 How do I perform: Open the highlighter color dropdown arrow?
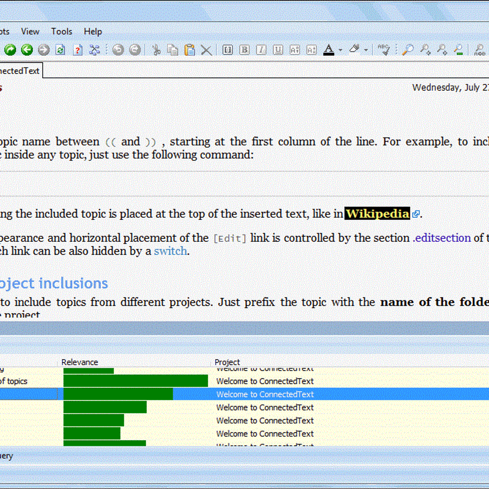click(366, 50)
